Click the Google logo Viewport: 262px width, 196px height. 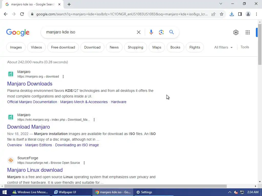[x=18, y=32]
